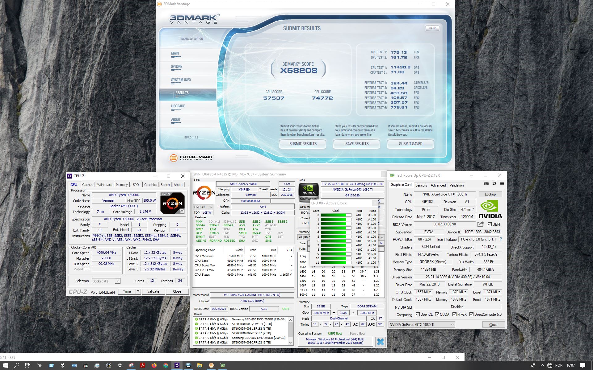
Task: Open the notification center icon
Action: [x=583, y=365]
